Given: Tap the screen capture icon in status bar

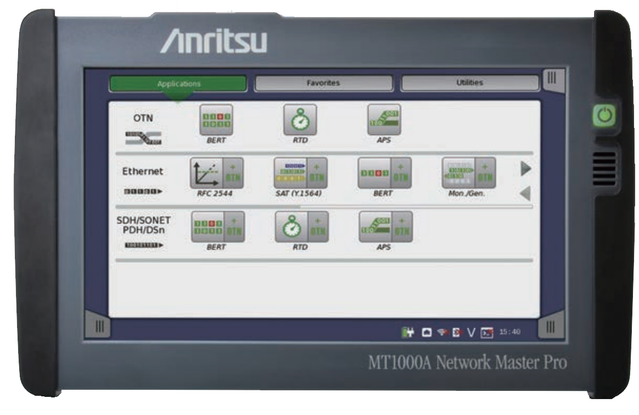Looking at the screenshot, I should [426, 333].
